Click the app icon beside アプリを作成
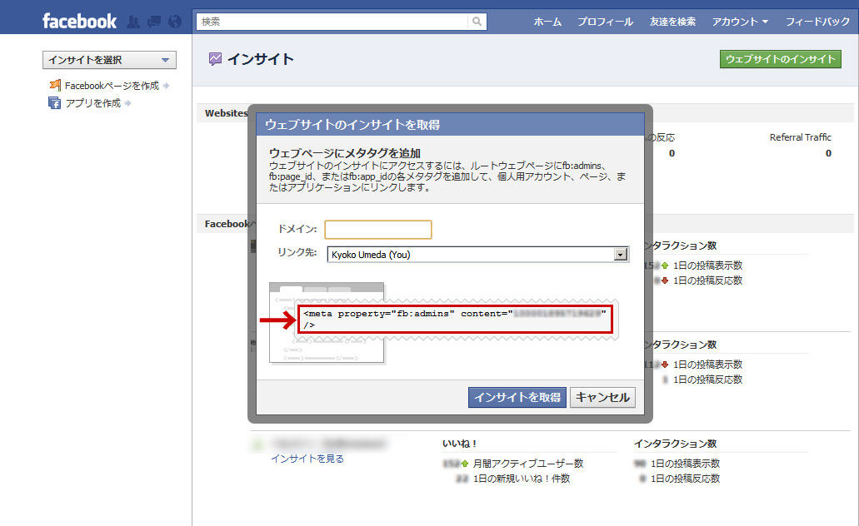This screenshot has width=859, height=526. tap(55, 103)
